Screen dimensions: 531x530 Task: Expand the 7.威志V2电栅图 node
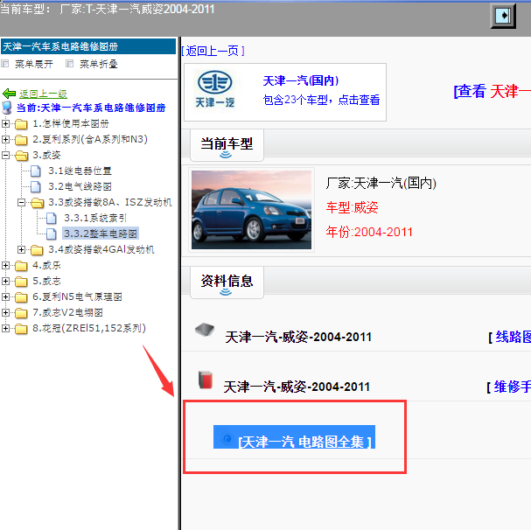5,312
